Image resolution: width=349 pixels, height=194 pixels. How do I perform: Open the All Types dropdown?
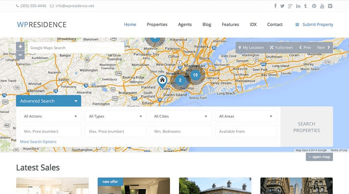coord(116,116)
